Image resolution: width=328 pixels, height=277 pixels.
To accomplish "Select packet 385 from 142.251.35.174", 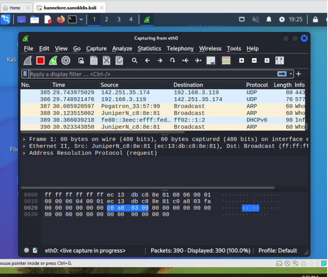I will tap(163, 92).
